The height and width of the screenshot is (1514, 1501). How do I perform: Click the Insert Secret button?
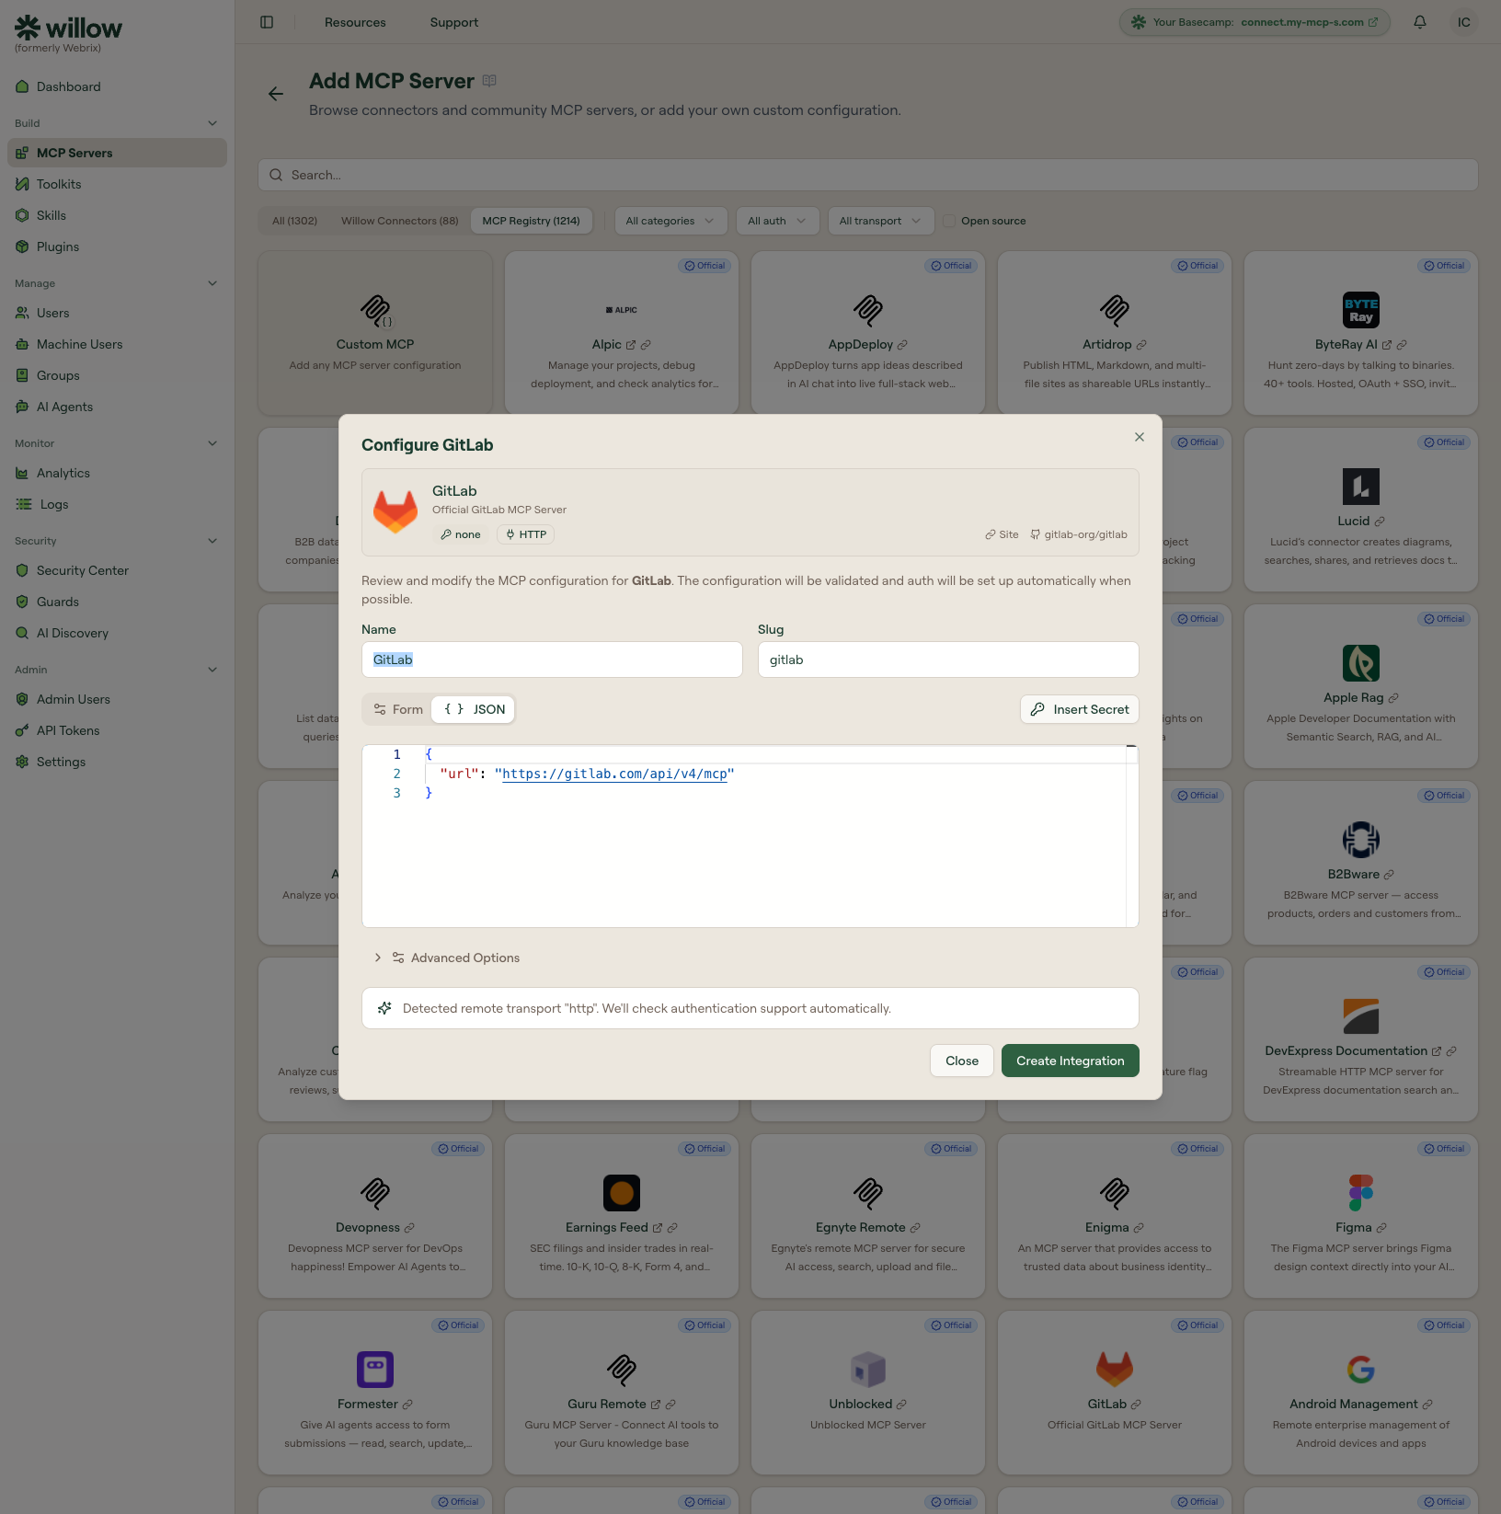(1080, 709)
